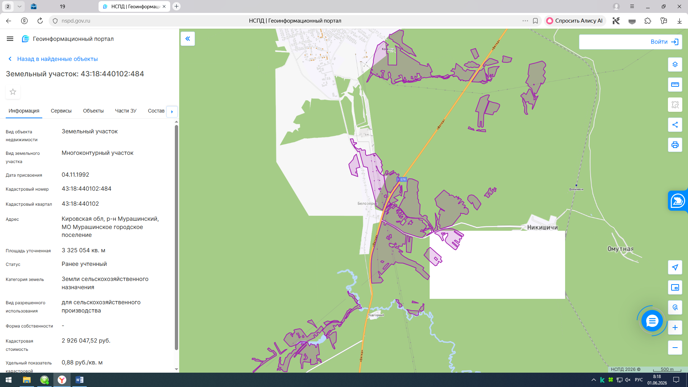This screenshot has width=688, height=387.
Task: Share the map via share icon
Action: click(x=675, y=125)
